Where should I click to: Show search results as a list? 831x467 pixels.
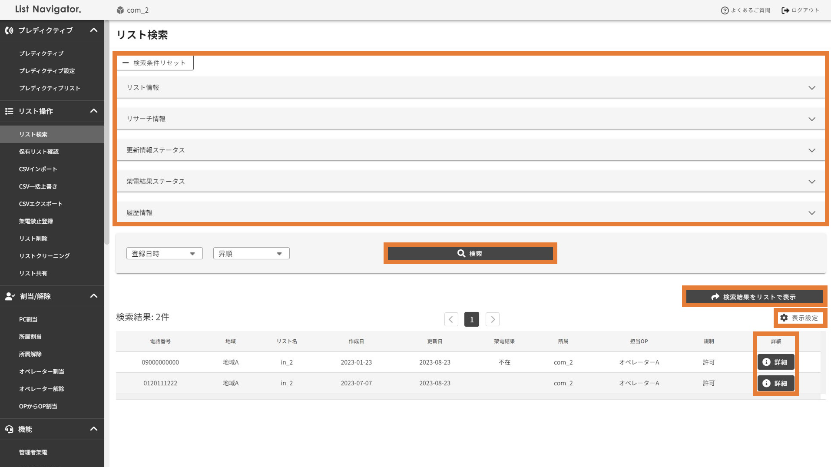coord(754,297)
